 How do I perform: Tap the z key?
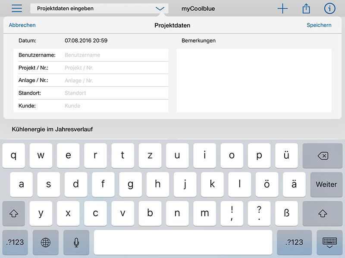(x=150, y=156)
